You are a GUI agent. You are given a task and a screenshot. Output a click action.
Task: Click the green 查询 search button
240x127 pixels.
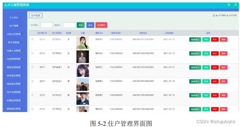click(81, 25)
